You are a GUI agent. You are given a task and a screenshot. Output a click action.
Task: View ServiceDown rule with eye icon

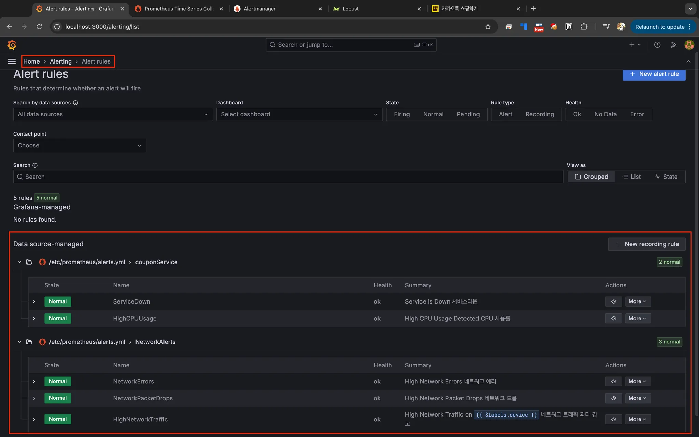coord(613,301)
